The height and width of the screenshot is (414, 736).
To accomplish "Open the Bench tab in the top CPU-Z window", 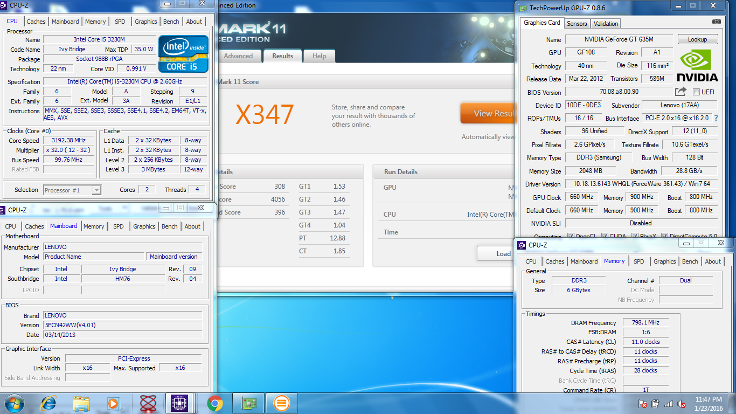I will coord(171,22).
